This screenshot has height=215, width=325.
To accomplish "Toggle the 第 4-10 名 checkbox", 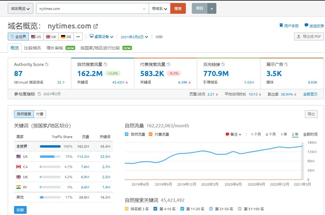I will (155, 209).
